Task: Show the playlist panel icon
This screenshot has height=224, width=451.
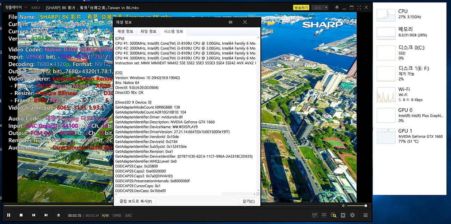Action: 343,215
